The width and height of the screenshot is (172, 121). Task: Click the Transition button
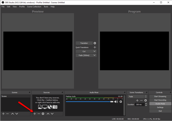pyautogui.click(x=84, y=43)
